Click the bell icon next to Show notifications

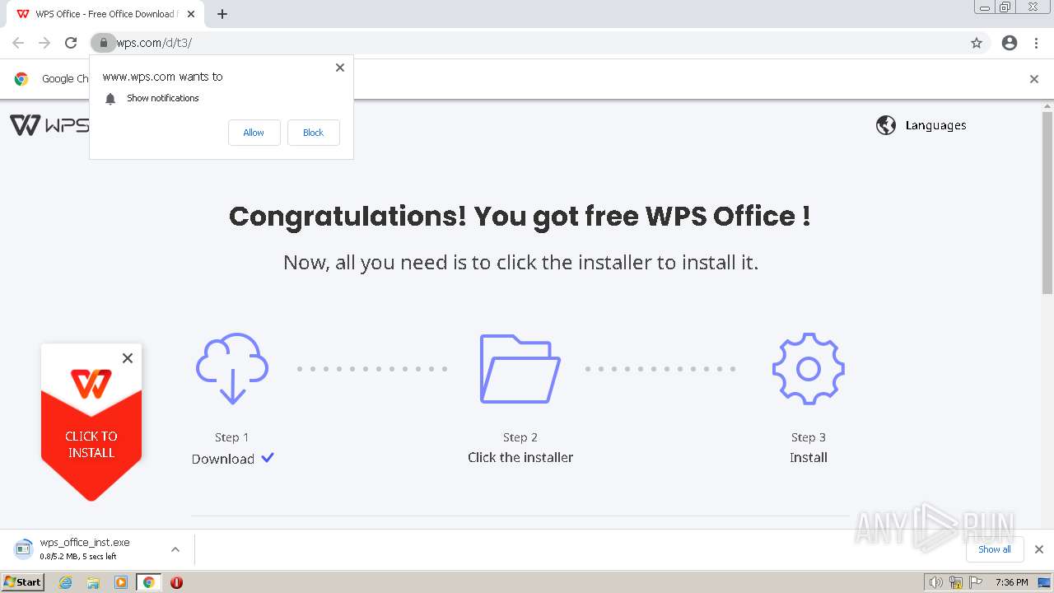[x=110, y=99]
